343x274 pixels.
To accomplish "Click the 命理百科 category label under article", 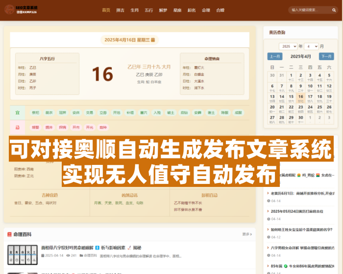I will click(90, 255).
